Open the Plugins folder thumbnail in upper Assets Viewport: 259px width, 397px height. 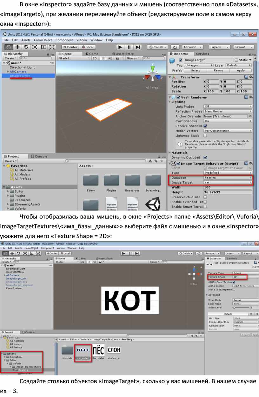point(111,180)
